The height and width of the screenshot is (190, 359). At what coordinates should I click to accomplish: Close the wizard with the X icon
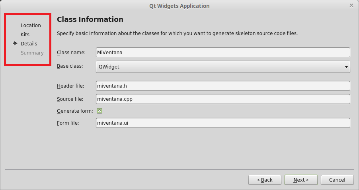pyautogui.click(x=351, y=6)
